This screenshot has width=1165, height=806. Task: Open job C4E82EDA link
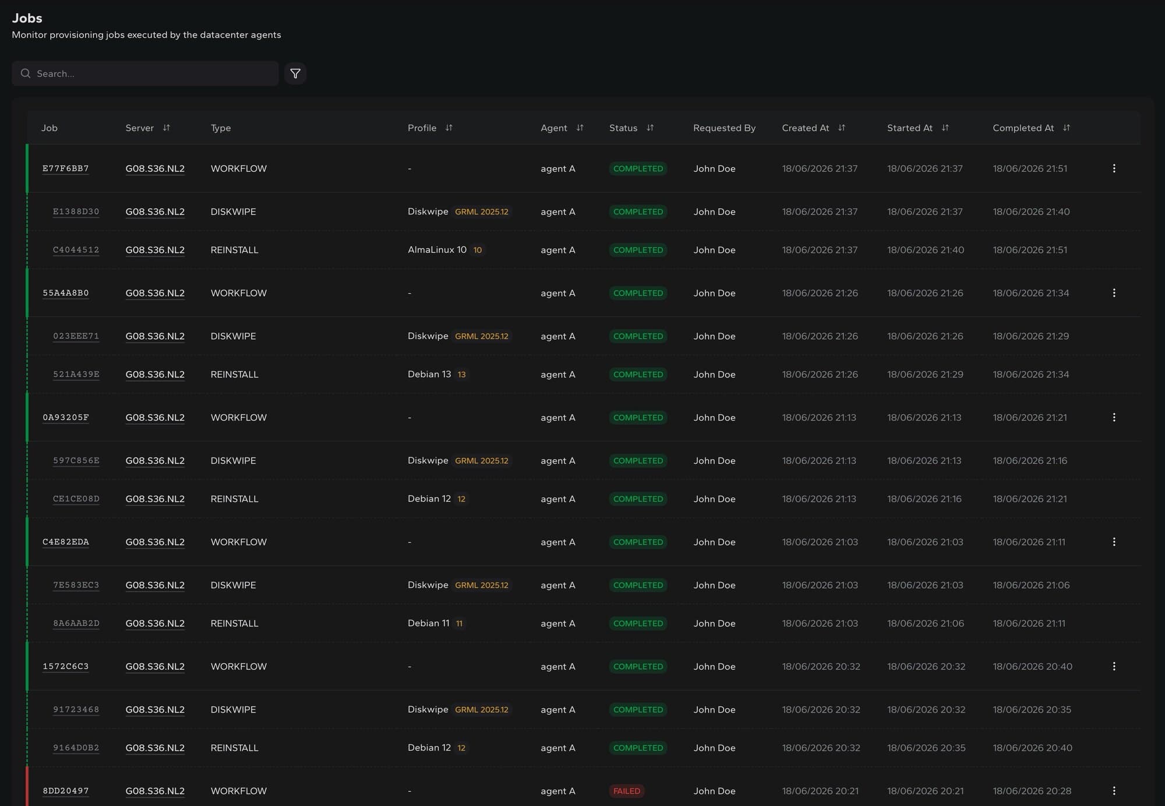(x=66, y=542)
